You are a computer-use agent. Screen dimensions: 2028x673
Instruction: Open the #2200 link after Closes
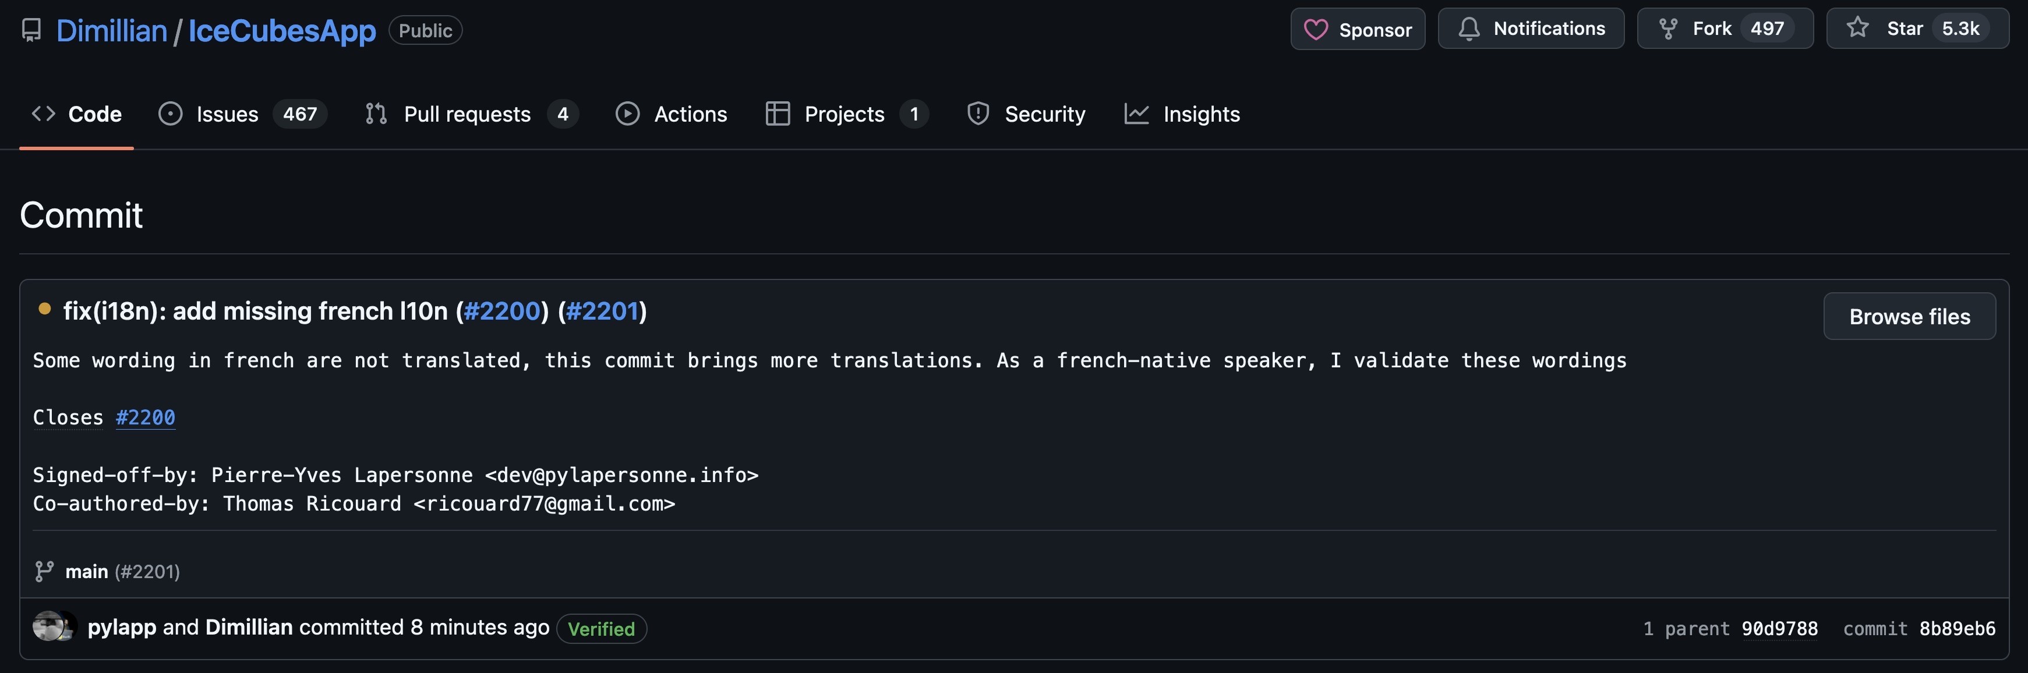(x=146, y=417)
